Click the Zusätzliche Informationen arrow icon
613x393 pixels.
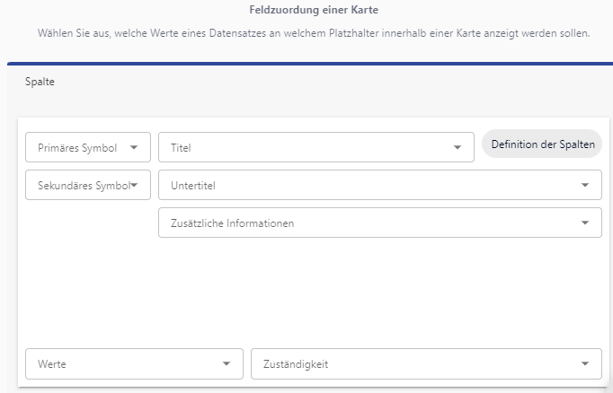(x=585, y=223)
